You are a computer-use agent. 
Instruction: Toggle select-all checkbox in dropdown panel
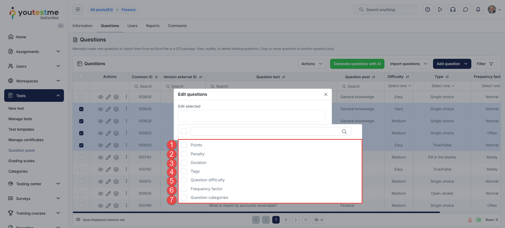(x=184, y=131)
